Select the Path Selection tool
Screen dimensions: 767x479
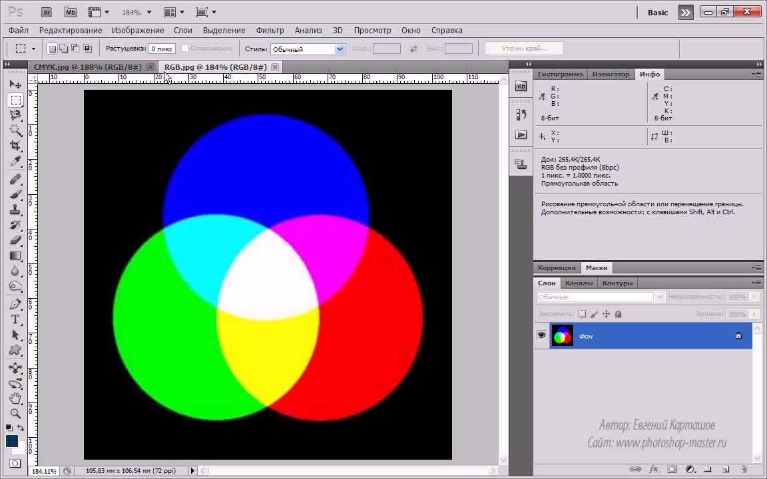15,335
